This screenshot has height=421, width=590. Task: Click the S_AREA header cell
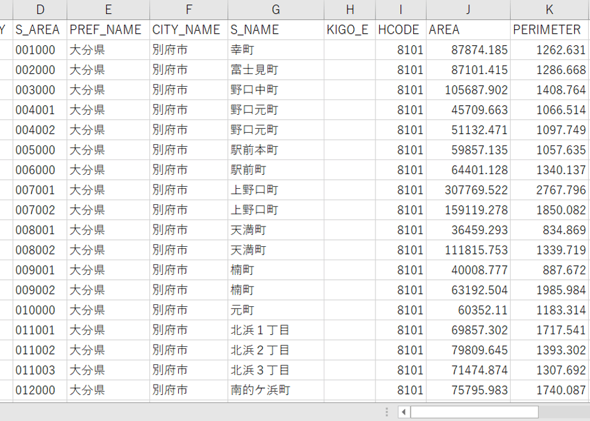click(x=40, y=30)
